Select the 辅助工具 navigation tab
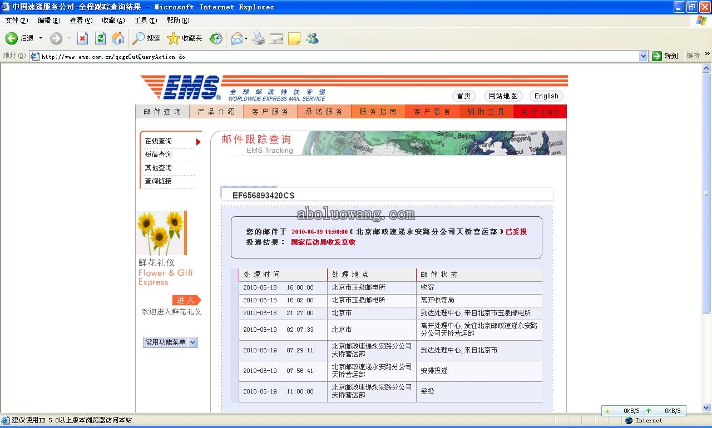 pos(486,111)
